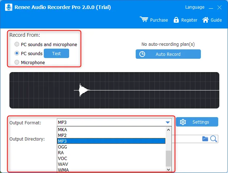Screen dimensions: 228x173
Task: Click the Guide link text
Action: [216, 20]
